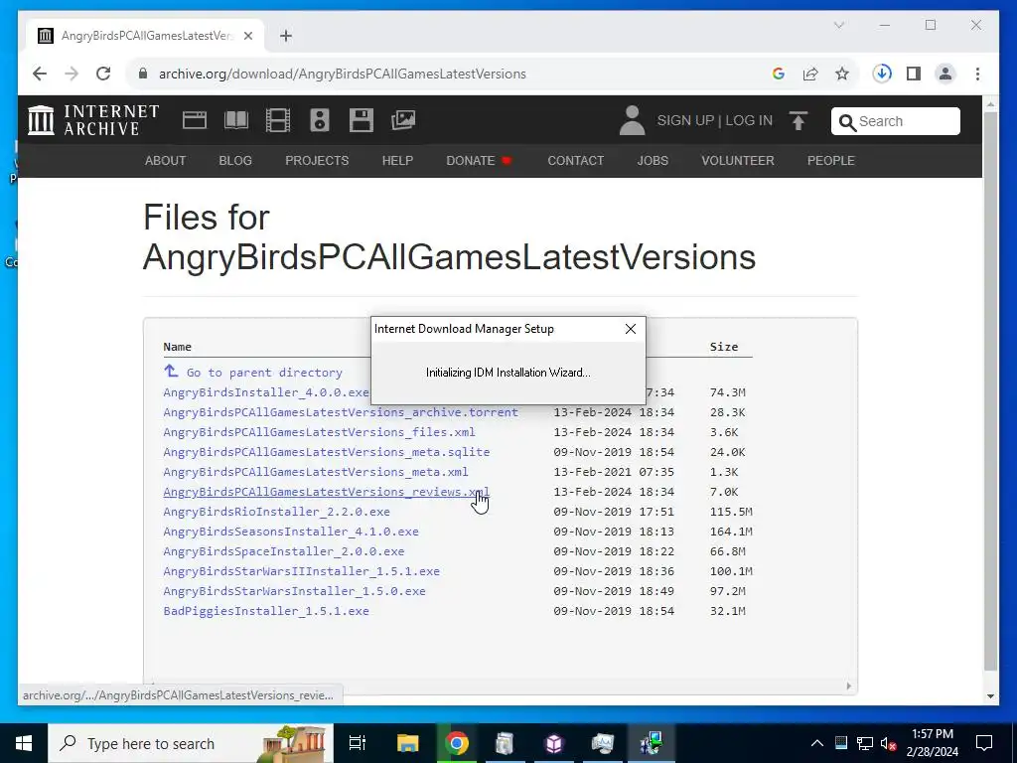Download AngryBirdsStarWarsInstaller_1.5.0.exe
1017x763 pixels.
point(294,591)
